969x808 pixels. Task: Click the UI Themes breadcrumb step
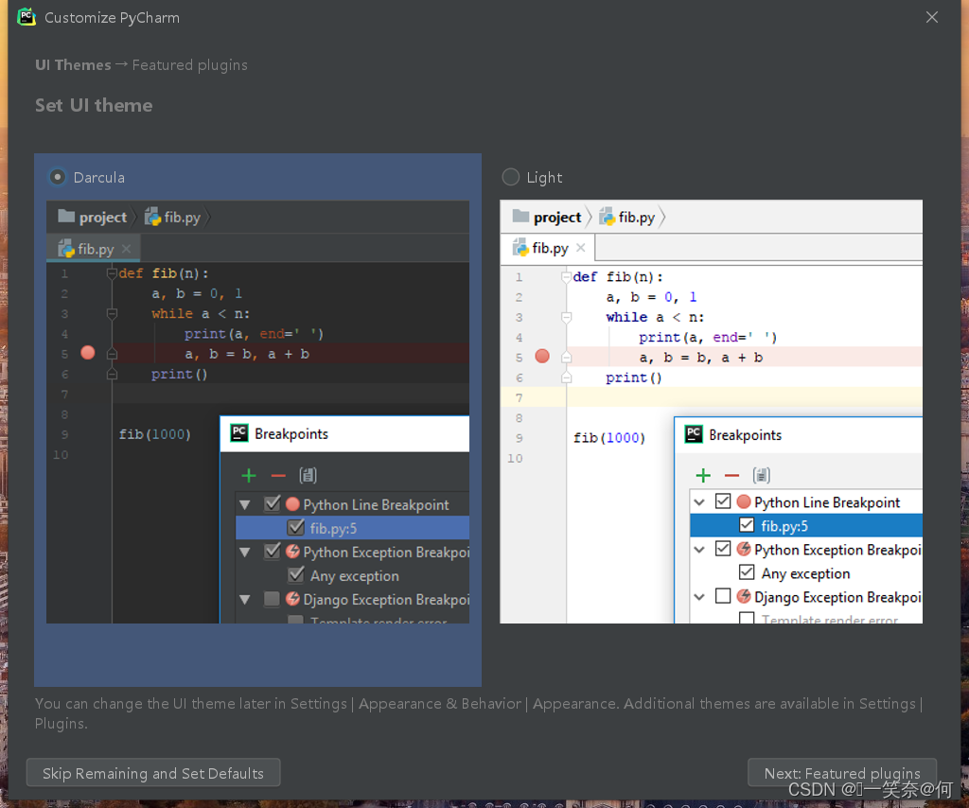click(73, 65)
